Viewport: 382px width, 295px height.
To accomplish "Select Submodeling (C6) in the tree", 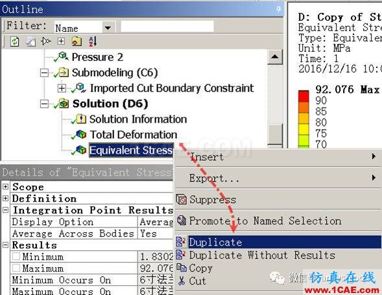I will [x=115, y=73].
